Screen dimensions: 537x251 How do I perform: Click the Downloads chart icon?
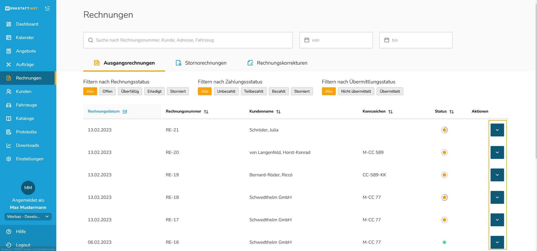pos(9,145)
